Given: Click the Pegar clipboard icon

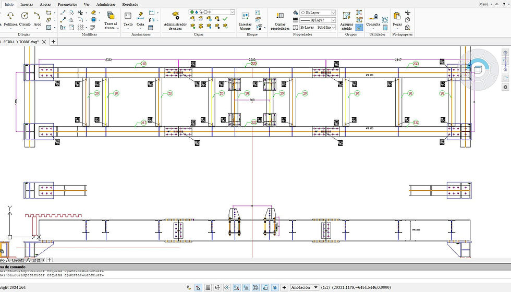Looking at the screenshot, I should click(397, 16).
